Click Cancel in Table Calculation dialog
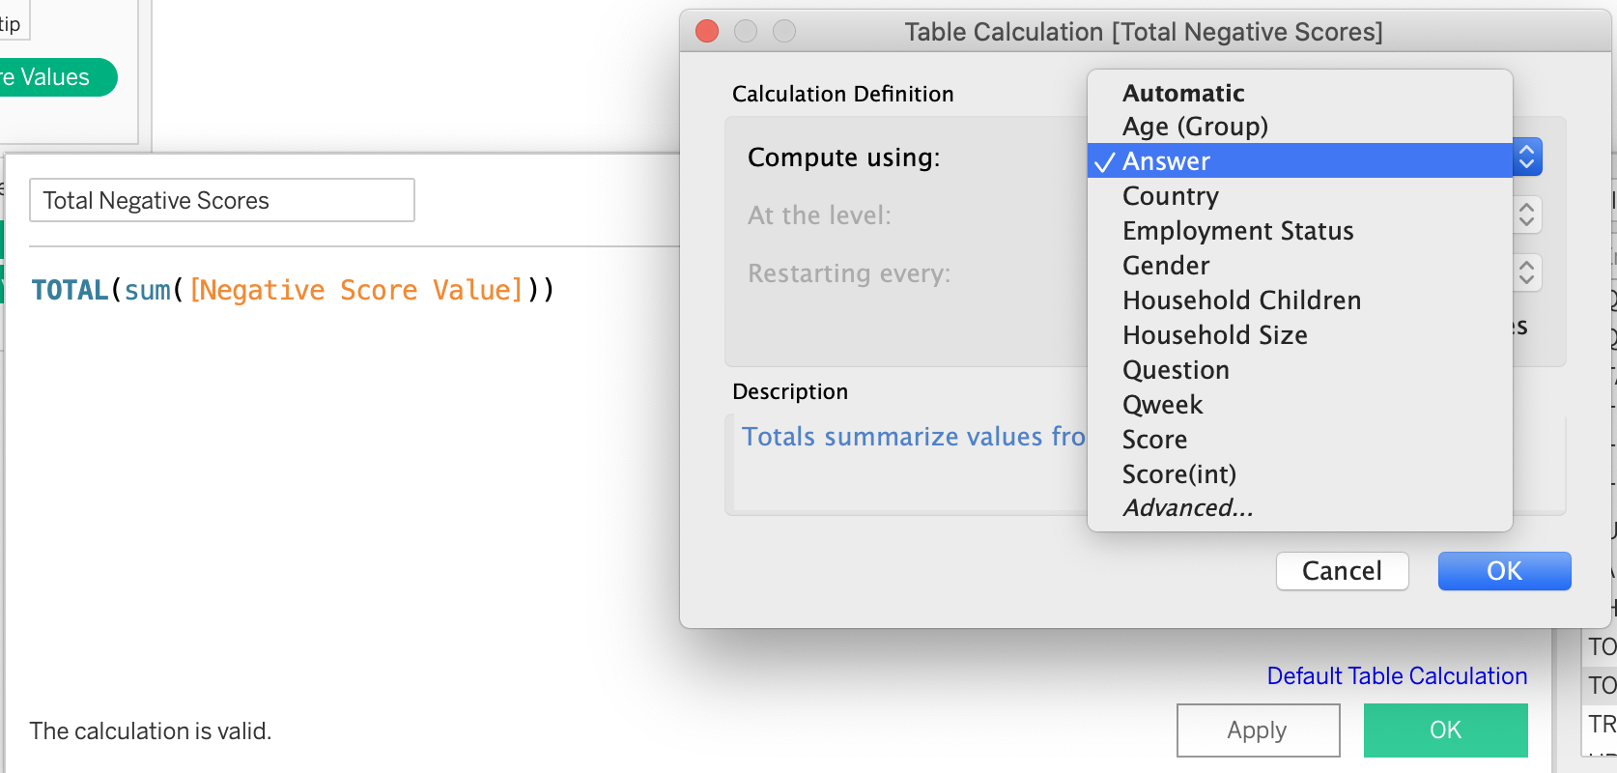Image resolution: width=1617 pixels, height=773 pixels. pos(1342,571)
